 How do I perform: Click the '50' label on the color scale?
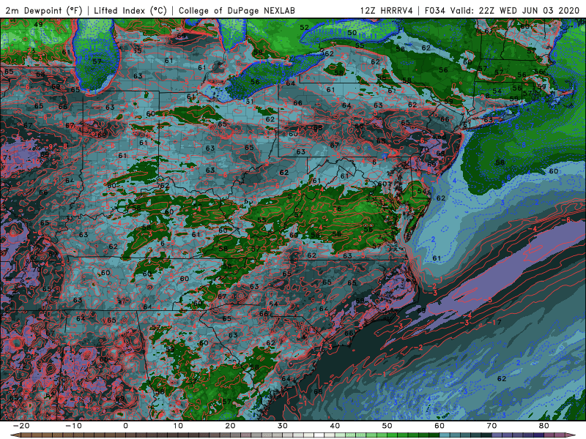coord(387,426)
